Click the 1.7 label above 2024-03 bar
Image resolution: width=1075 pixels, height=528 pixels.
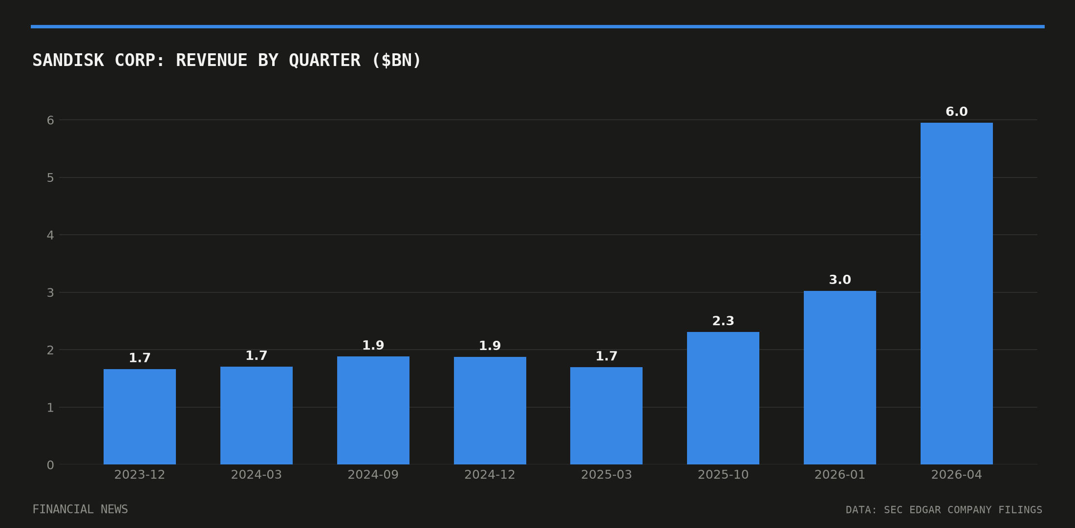point(257,356)
